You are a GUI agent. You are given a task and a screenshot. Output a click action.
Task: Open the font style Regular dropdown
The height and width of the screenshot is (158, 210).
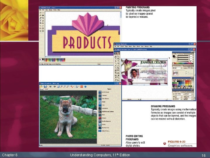pos(189,94)
